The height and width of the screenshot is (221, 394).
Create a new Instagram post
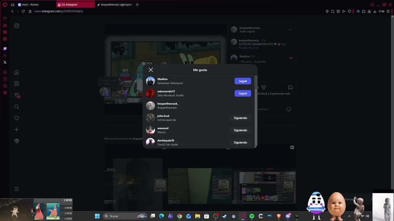[17, 130]
